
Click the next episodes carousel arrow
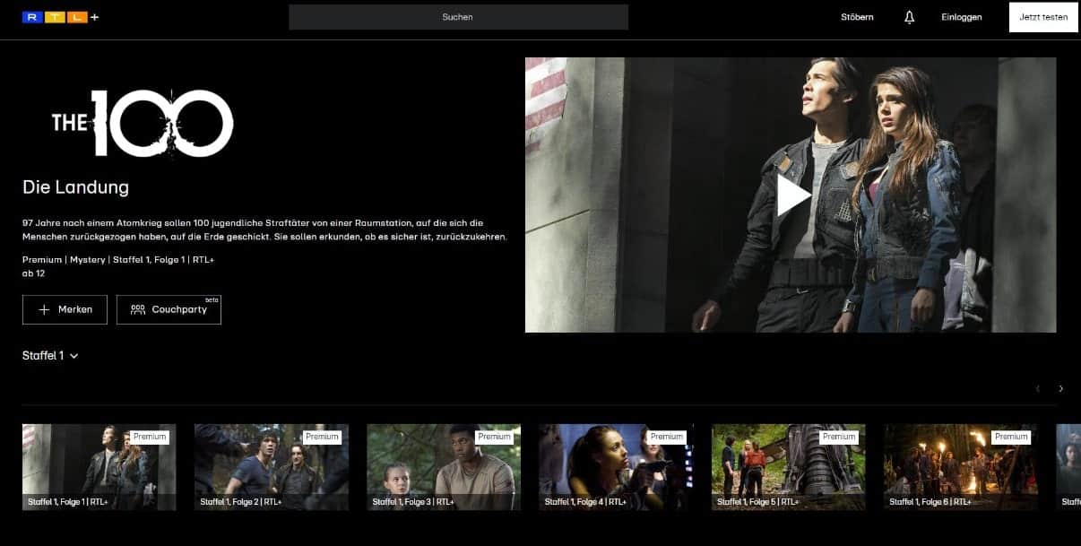tap(1060, 388)
